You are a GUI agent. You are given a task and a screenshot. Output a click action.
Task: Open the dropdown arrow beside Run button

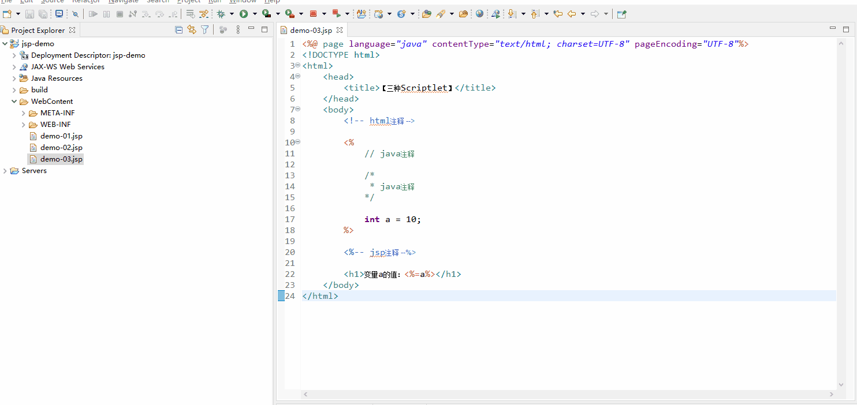[255, 14]
